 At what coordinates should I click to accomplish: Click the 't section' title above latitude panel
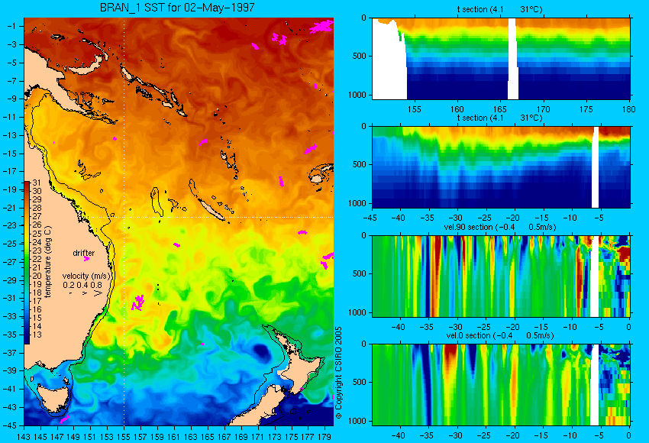[x=499, y=118]
